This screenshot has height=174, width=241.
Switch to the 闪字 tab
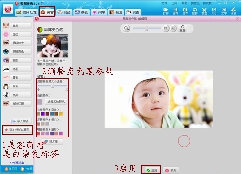[99, 12]
